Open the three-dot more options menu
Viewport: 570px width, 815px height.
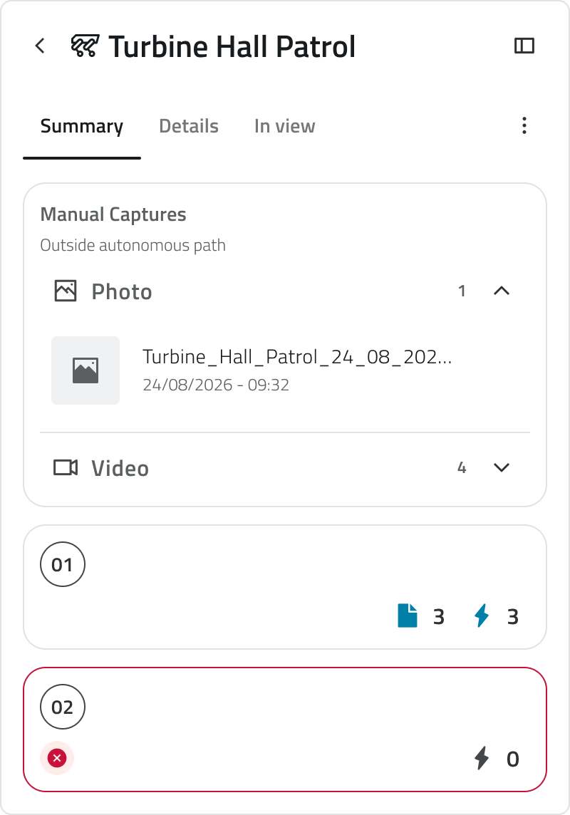tap(524, 126)
